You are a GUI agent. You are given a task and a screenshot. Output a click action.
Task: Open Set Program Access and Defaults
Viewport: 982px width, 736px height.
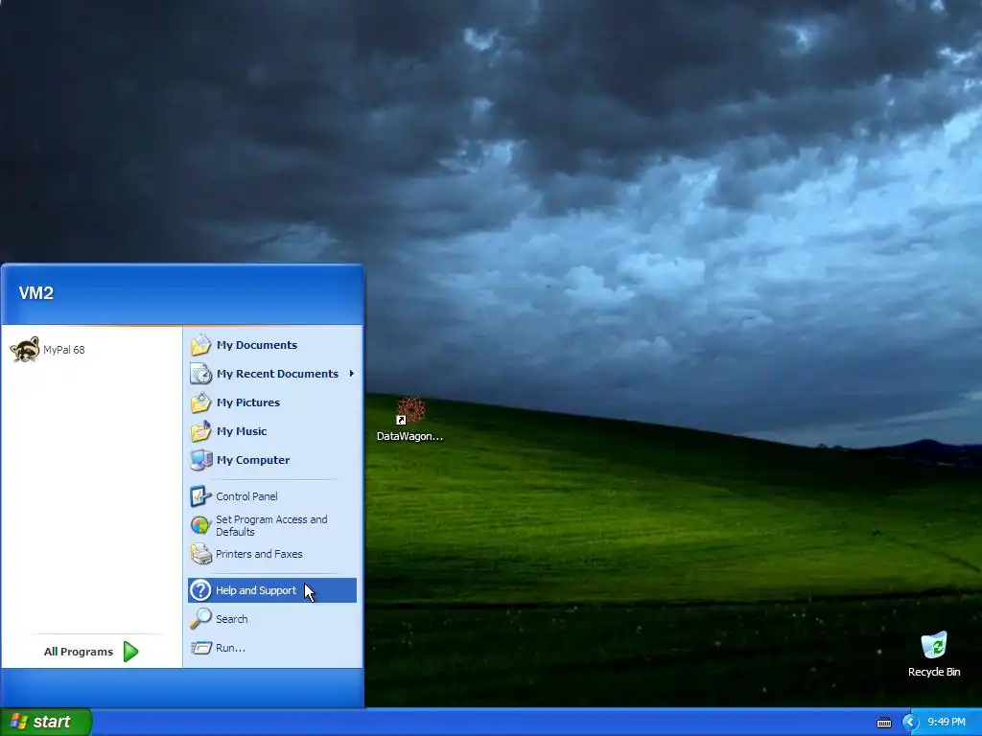tap(271, 525)
